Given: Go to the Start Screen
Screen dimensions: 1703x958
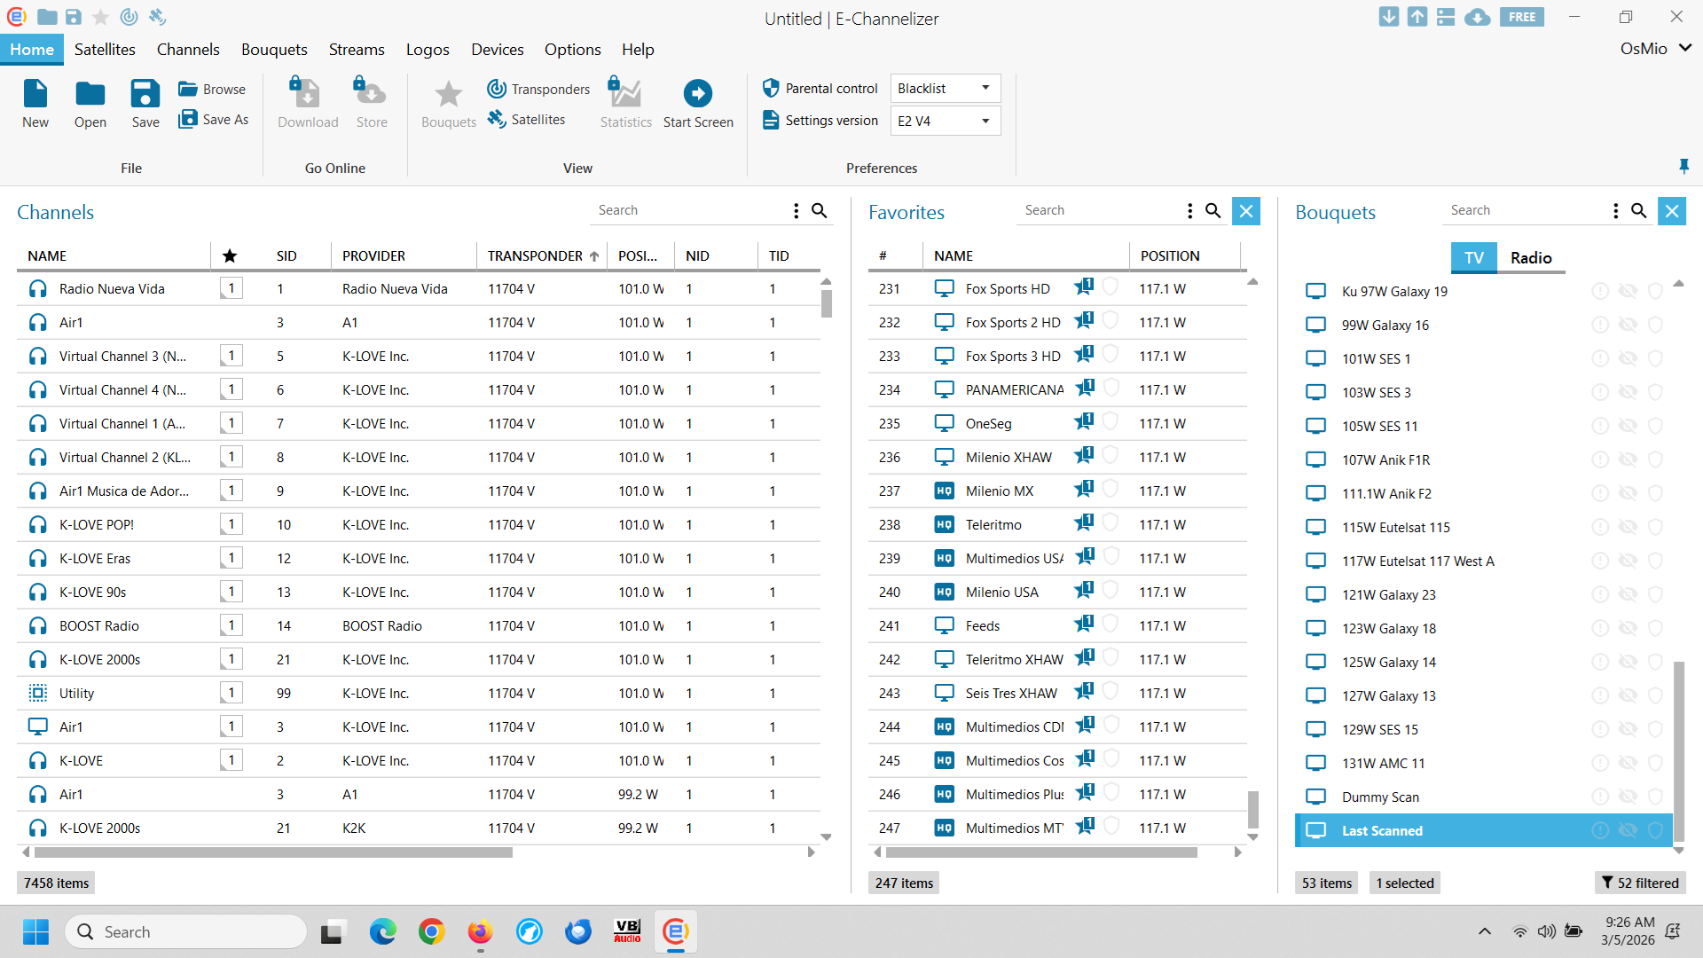Looking at the screenshot, I should tap(698, 104).
